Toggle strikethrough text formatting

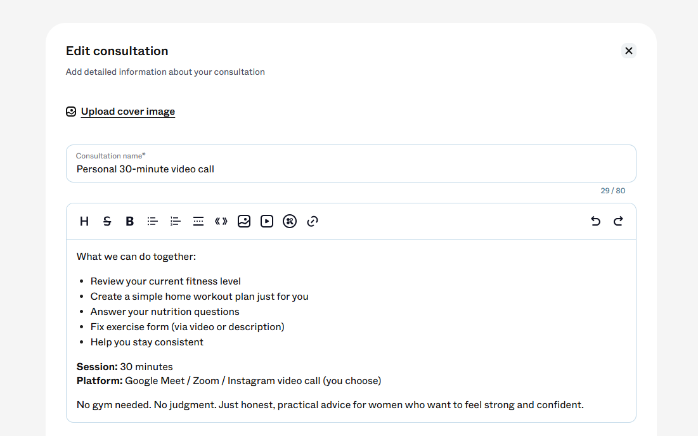tap(107, 221)
